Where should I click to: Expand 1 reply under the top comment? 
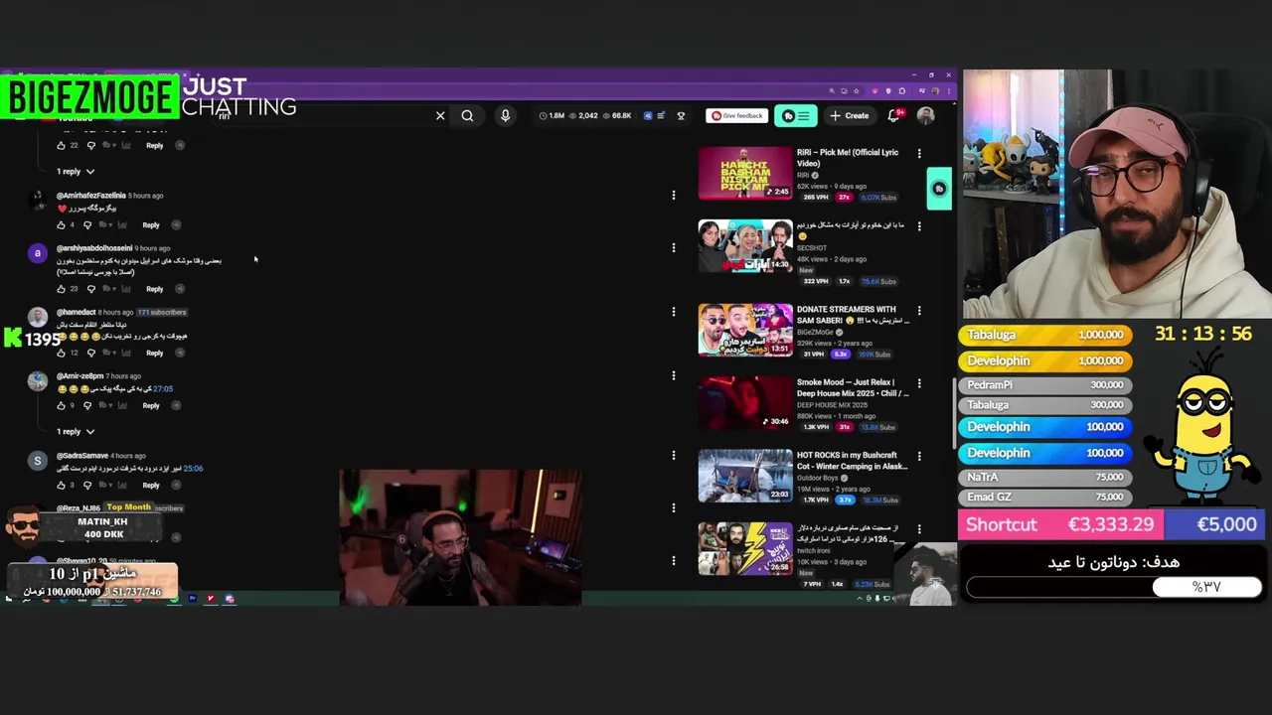[76, 172]
